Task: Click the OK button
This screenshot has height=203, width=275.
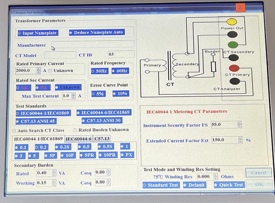Action: coord(259,184)
